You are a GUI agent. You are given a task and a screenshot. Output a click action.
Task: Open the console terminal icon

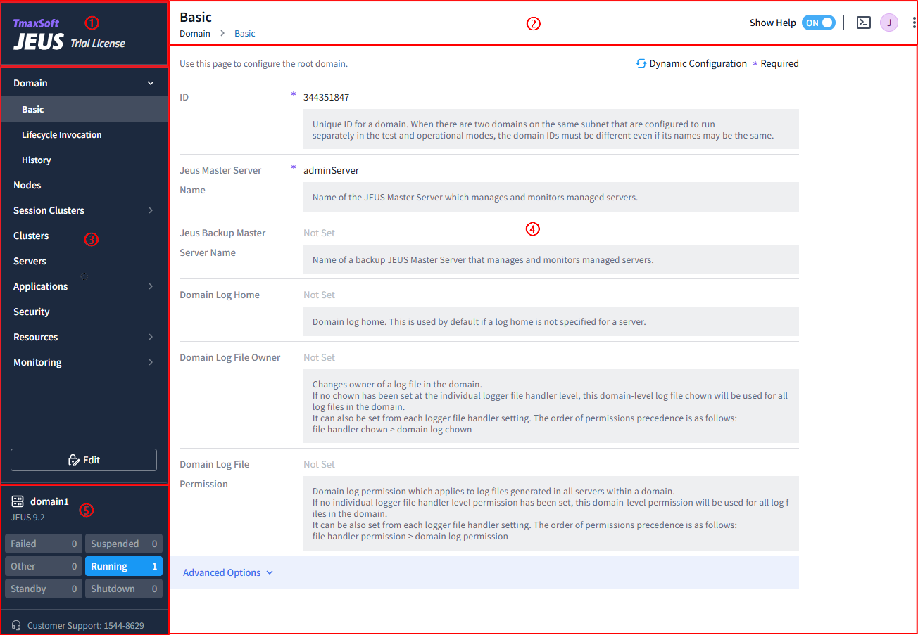[x=863, y=23]
